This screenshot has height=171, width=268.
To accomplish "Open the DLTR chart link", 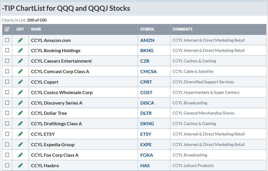I will tap(146, 113).
